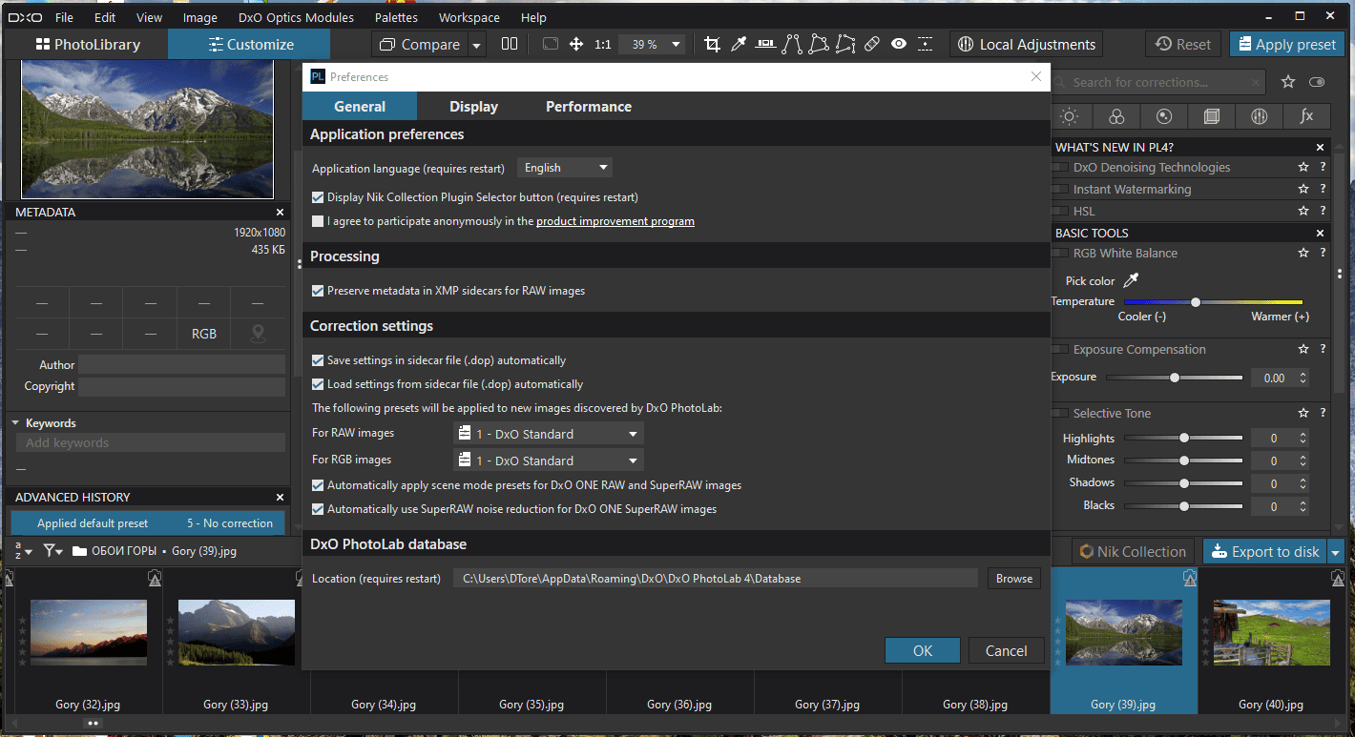
Task: Open the product improvement program link
Action: pos(615,221)
